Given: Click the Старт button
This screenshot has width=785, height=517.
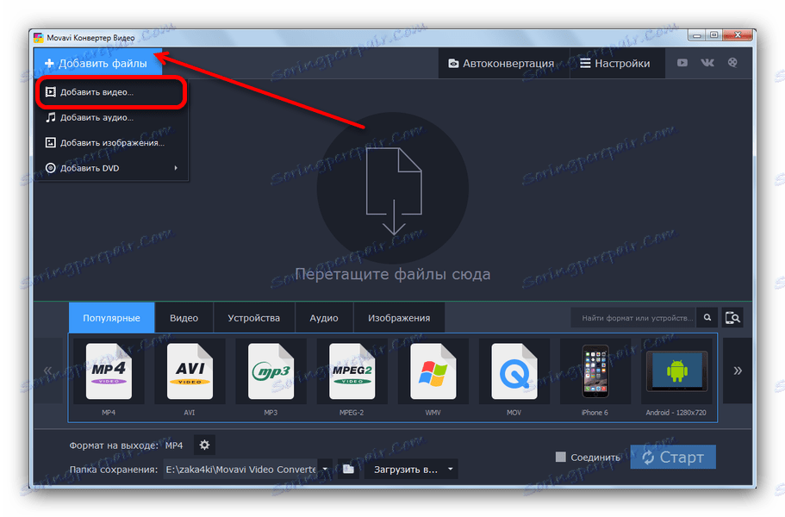Looking at the screenshot, I should tap(673, 457).
